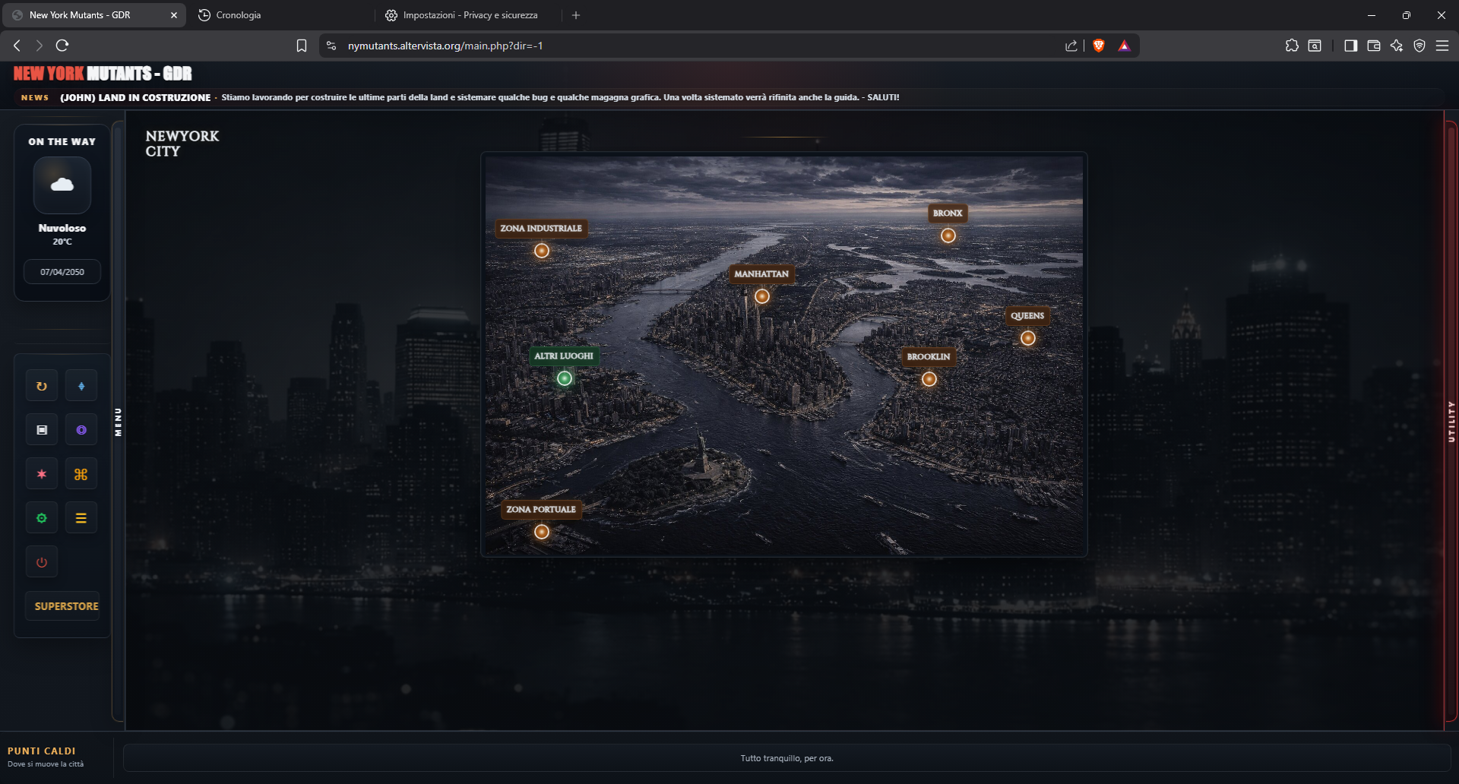Viewport: 1459px width, 784px height.
Task: Click the ZONA PORTUALE label
Action: pyautogui.click(x=541, y=509)
